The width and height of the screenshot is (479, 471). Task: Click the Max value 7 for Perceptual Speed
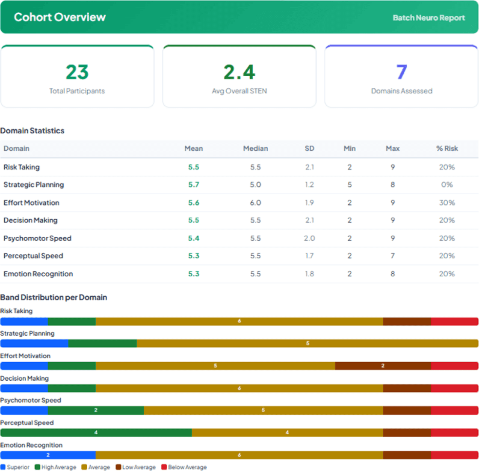pos(393,256)
